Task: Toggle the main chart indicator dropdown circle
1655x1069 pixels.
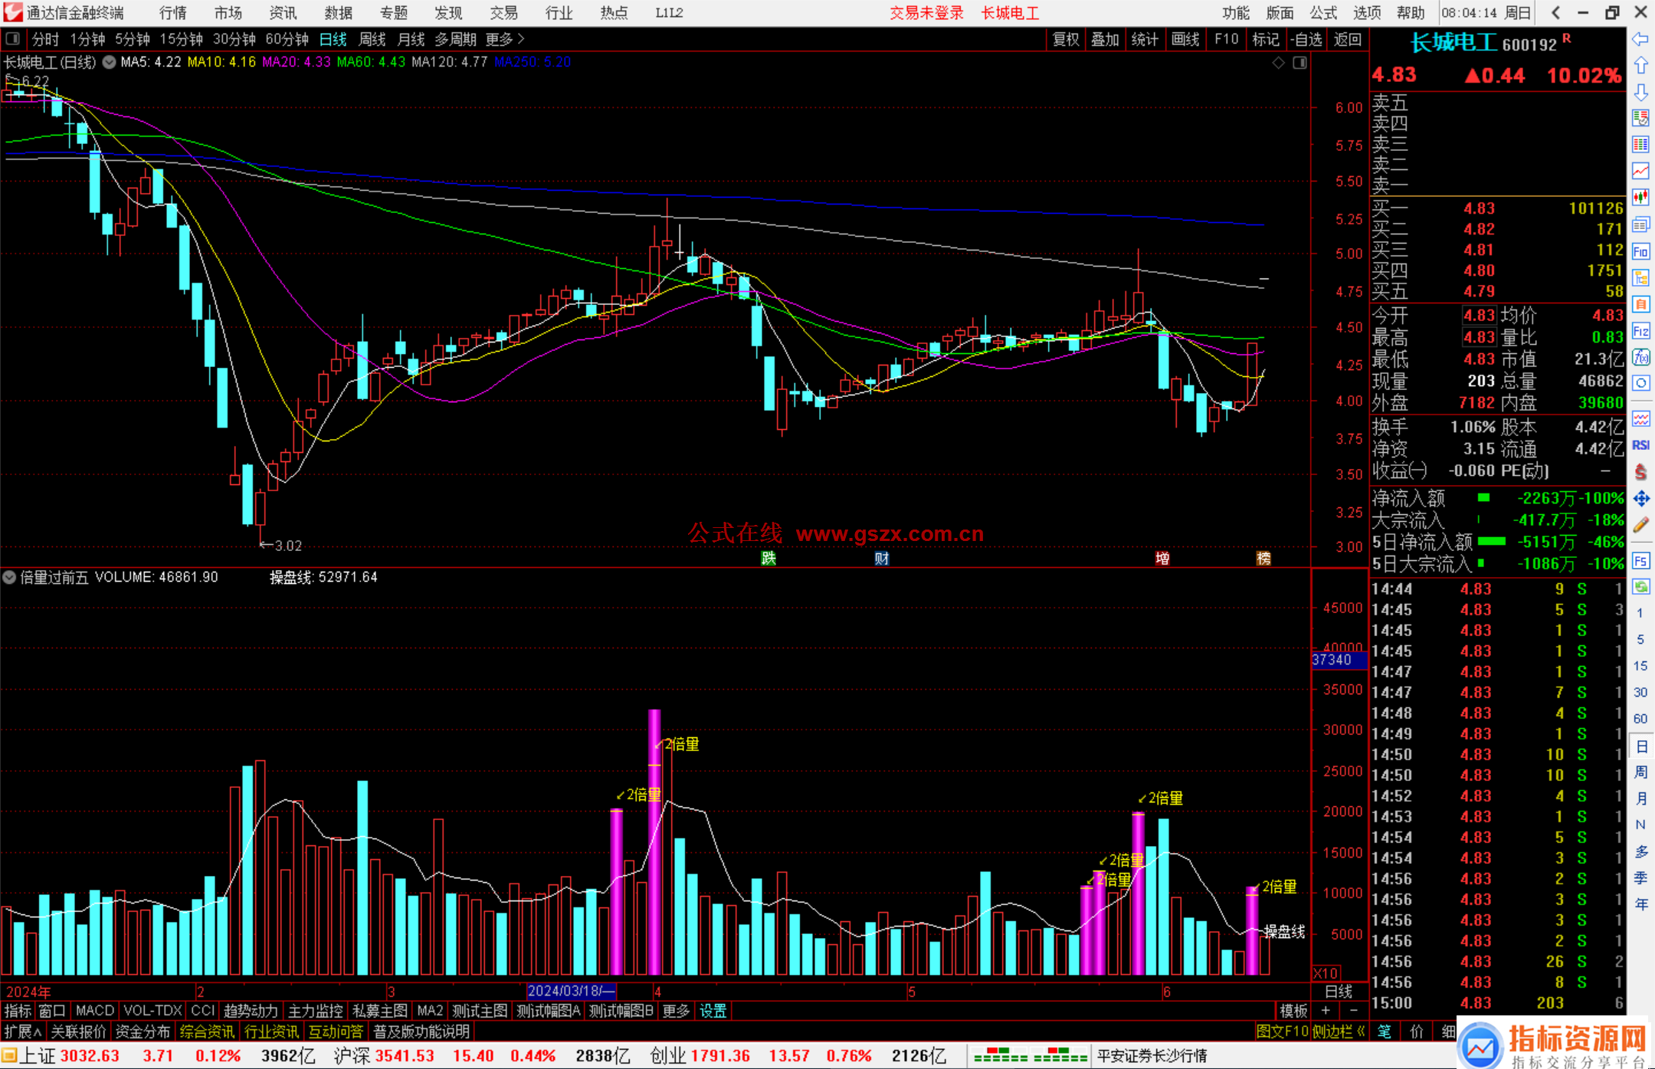Action: [110, 62]
